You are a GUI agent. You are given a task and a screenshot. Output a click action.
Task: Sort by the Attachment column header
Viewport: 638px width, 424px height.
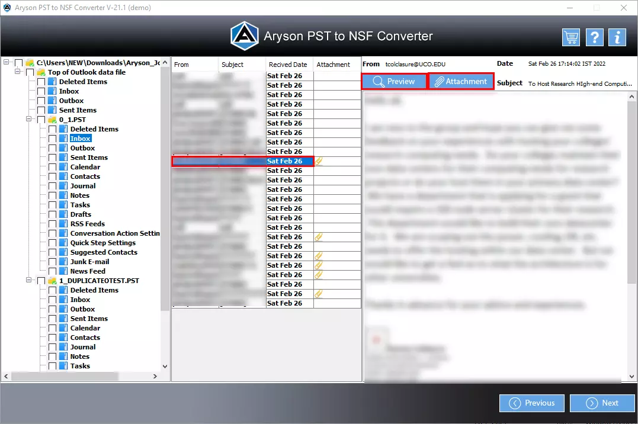click(337, 65)
